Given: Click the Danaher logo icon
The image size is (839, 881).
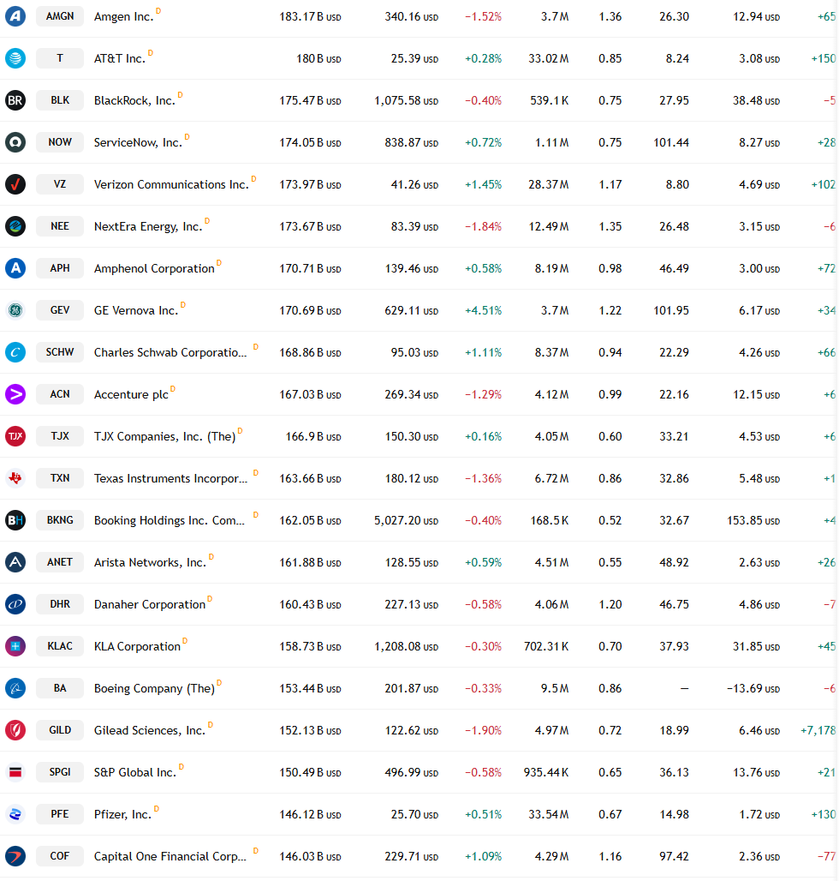Looking at the screenshot, I should coord(15,604).
